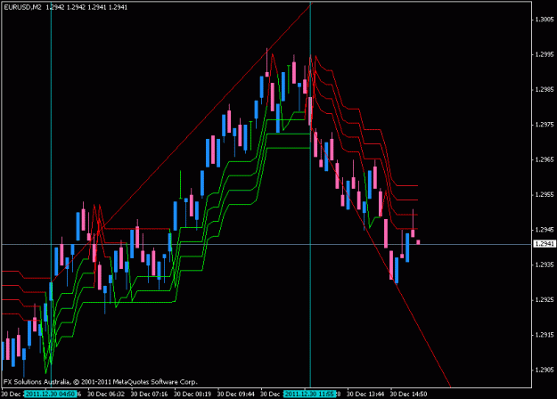
Task: Select the 1.2915 price axis label
Action: tap(545, 335)
